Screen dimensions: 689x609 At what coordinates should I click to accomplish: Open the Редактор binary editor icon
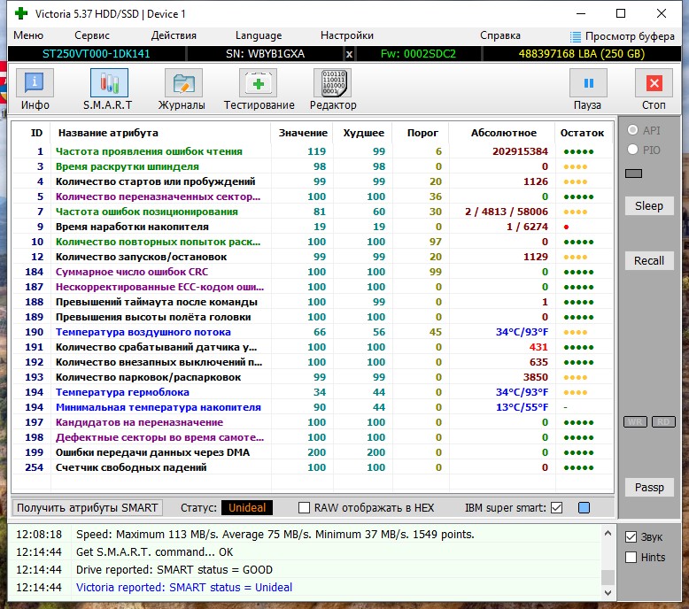(x=333, y=83)
